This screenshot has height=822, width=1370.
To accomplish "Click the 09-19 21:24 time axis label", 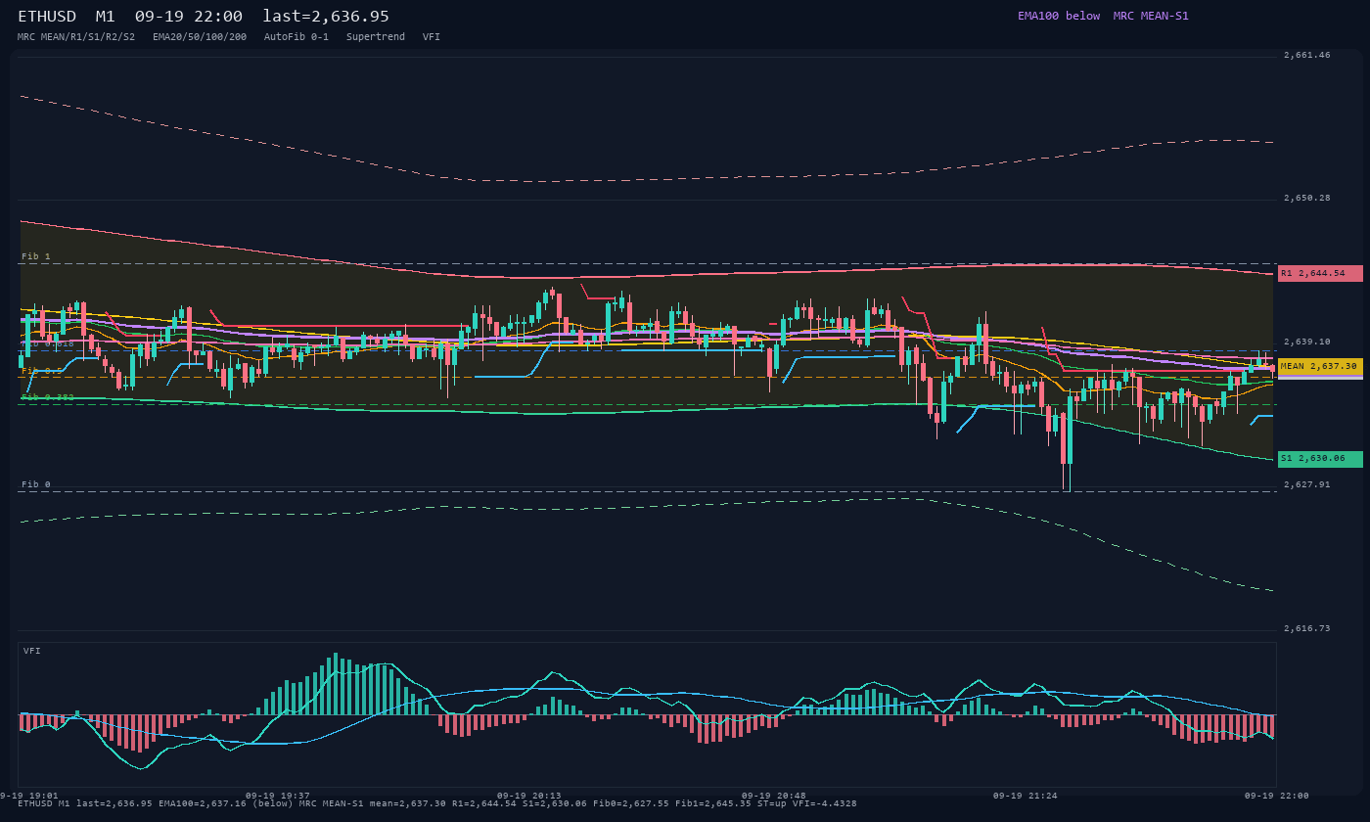I will [x=1026, y=796].
